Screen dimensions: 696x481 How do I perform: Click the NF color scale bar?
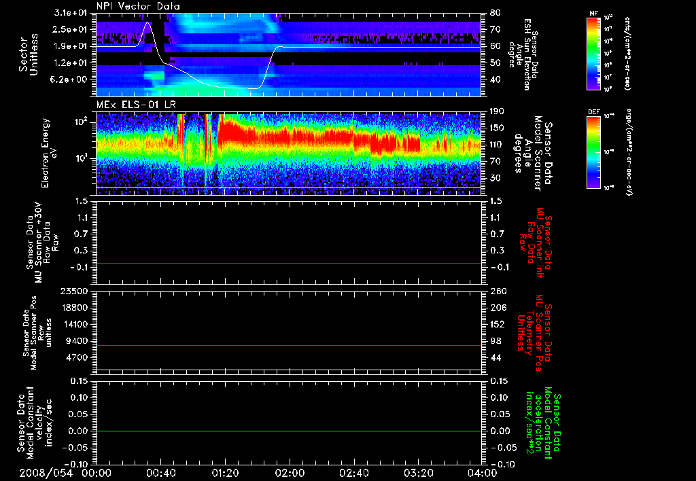[594, 53]
